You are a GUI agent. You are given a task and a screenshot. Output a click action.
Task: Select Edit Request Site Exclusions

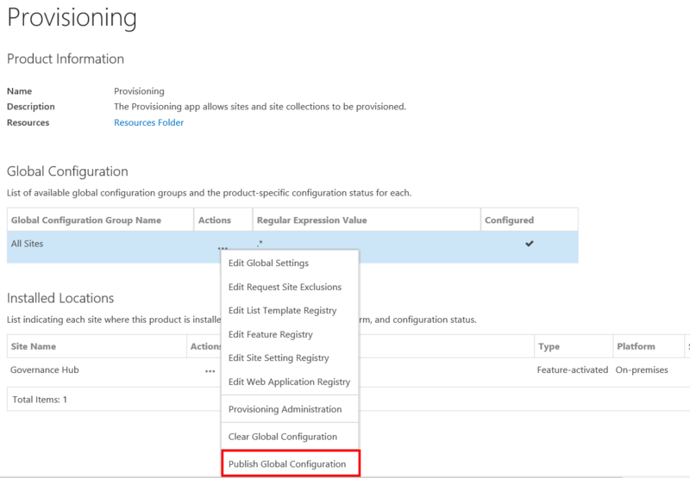pos(285,287)
